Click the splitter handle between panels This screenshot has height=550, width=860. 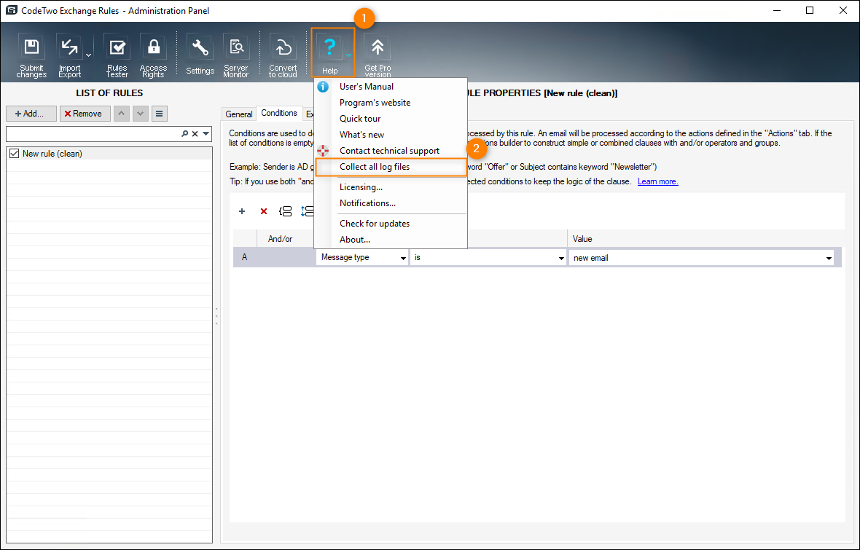tap(216, 316)
